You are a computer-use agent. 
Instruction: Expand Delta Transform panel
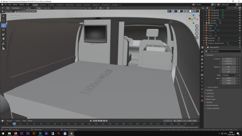pyautogui.click(x=213, y=87)
